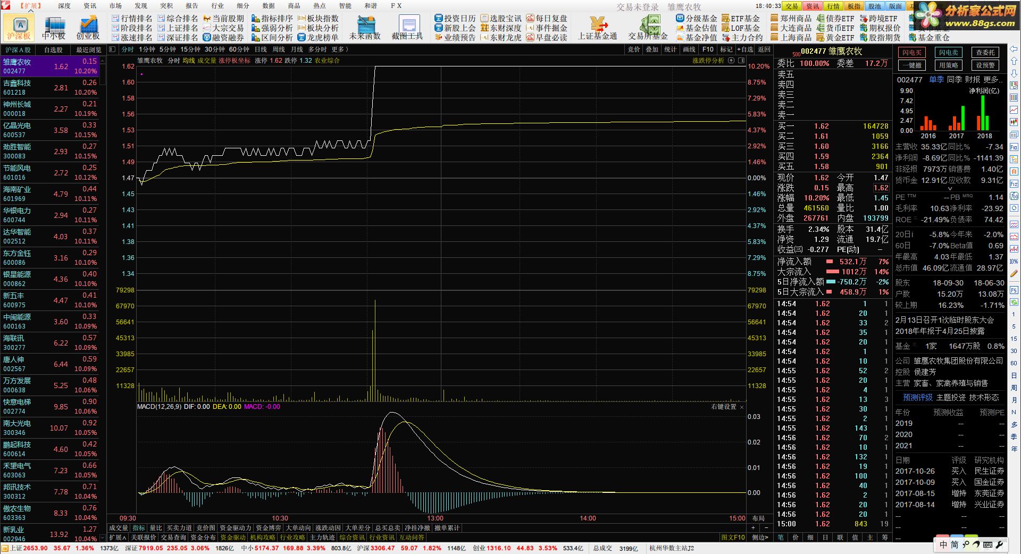The height and width of the screenshot is (554, 1021).
Task: Open the 布局 layout menu
Action: [x=758, y=518]
